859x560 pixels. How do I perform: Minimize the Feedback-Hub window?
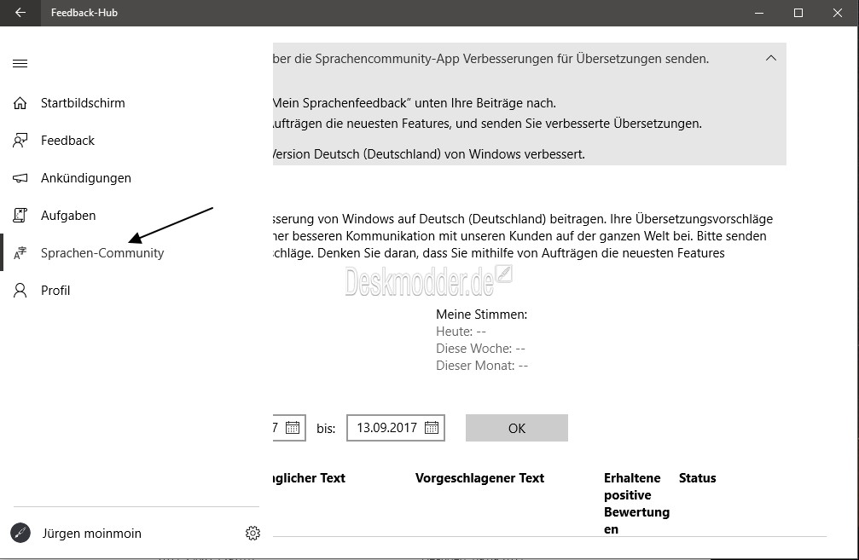tap(758, 13)
